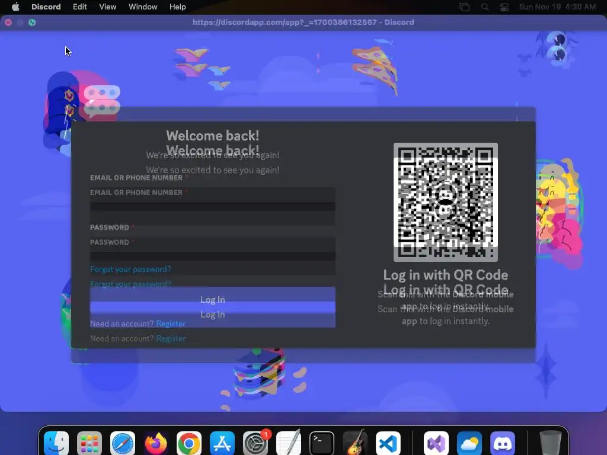Click the Discord login QR code

click(x=446, y=202)
